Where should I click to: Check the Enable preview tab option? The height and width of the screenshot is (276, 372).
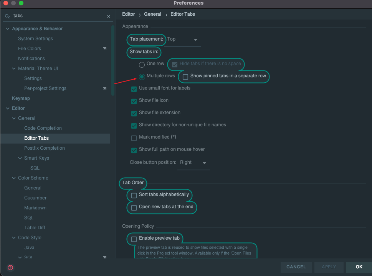pyautogui.click(x=134, y=239)
